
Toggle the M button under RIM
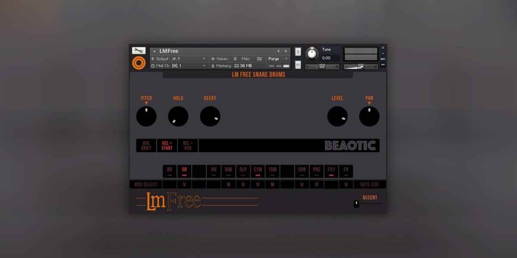click(228, 184)
